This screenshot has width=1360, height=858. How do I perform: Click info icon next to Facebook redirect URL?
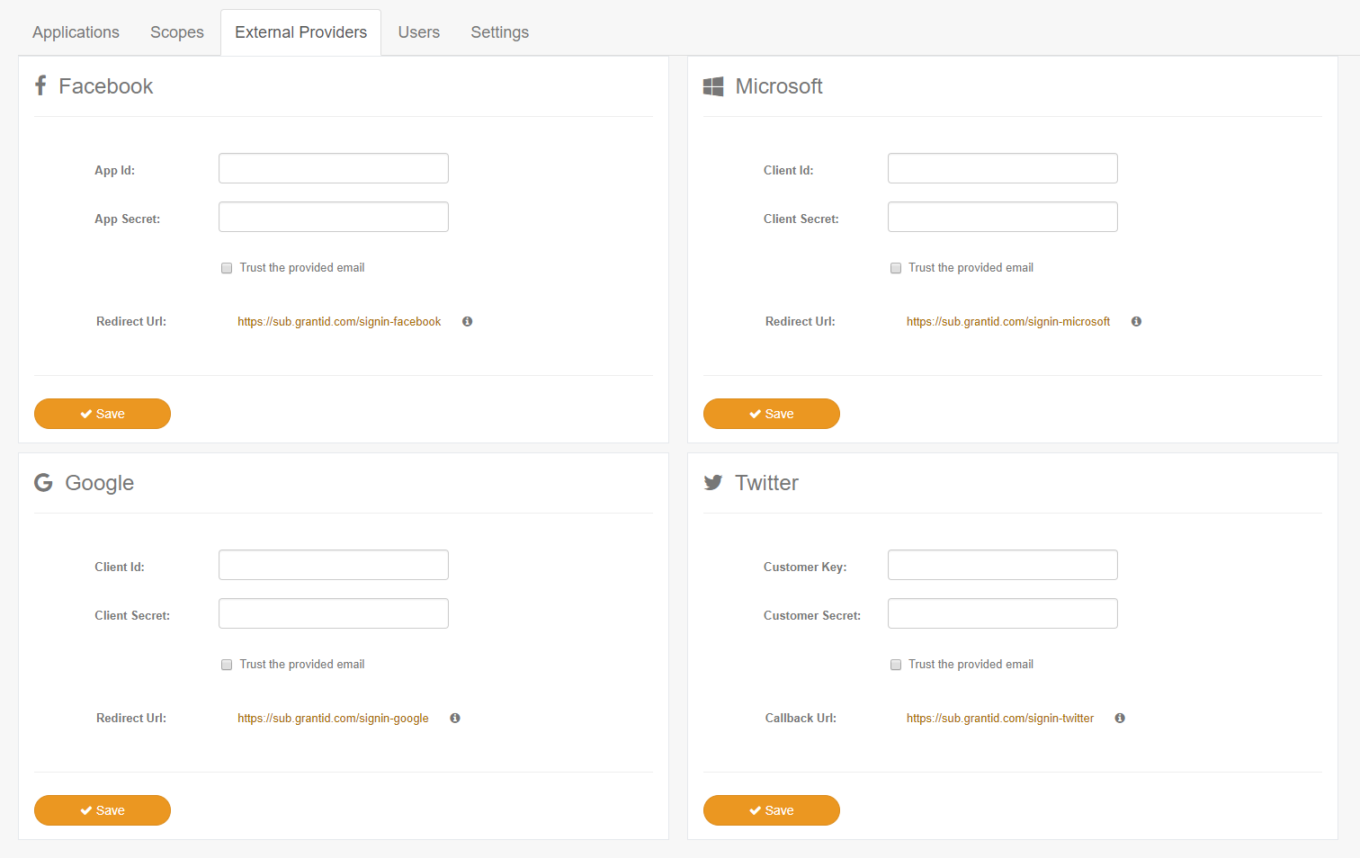tap(467, 322)
